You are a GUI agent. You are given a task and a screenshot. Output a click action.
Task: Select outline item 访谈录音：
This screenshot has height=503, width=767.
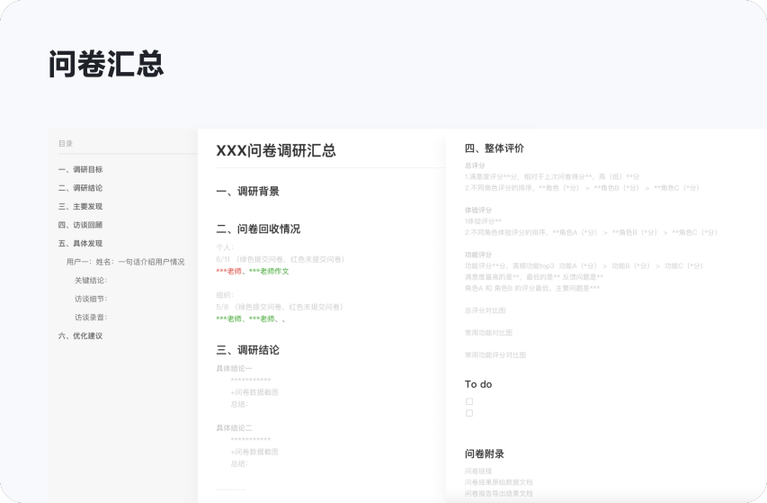click(91, 318)
